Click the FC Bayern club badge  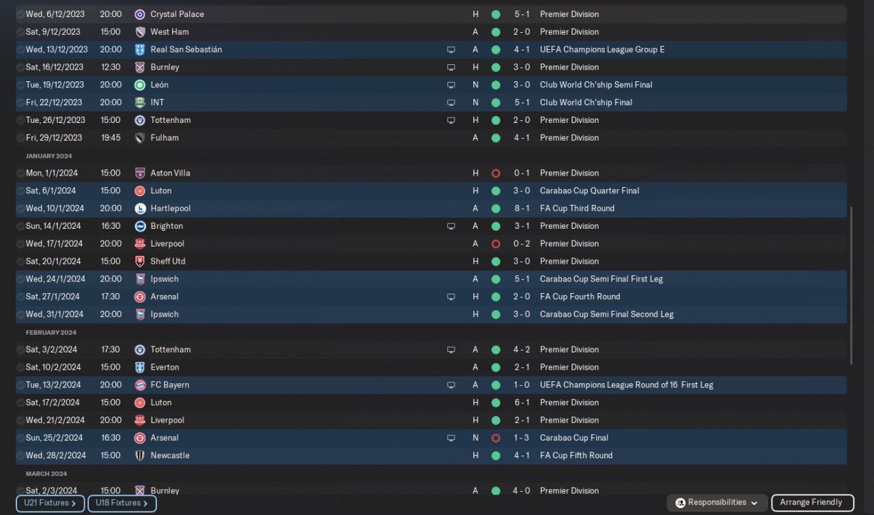tap(140, 385)
